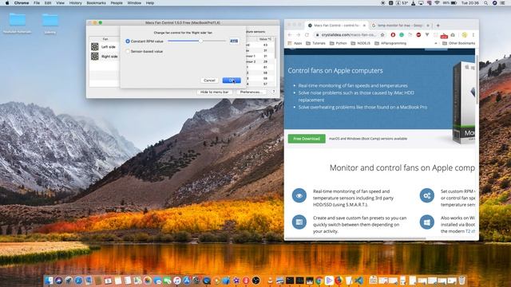Click the gears custom RPM feature icon
Image resolution: width=511 pixels, height=287 pixels.
coord(426,195)
